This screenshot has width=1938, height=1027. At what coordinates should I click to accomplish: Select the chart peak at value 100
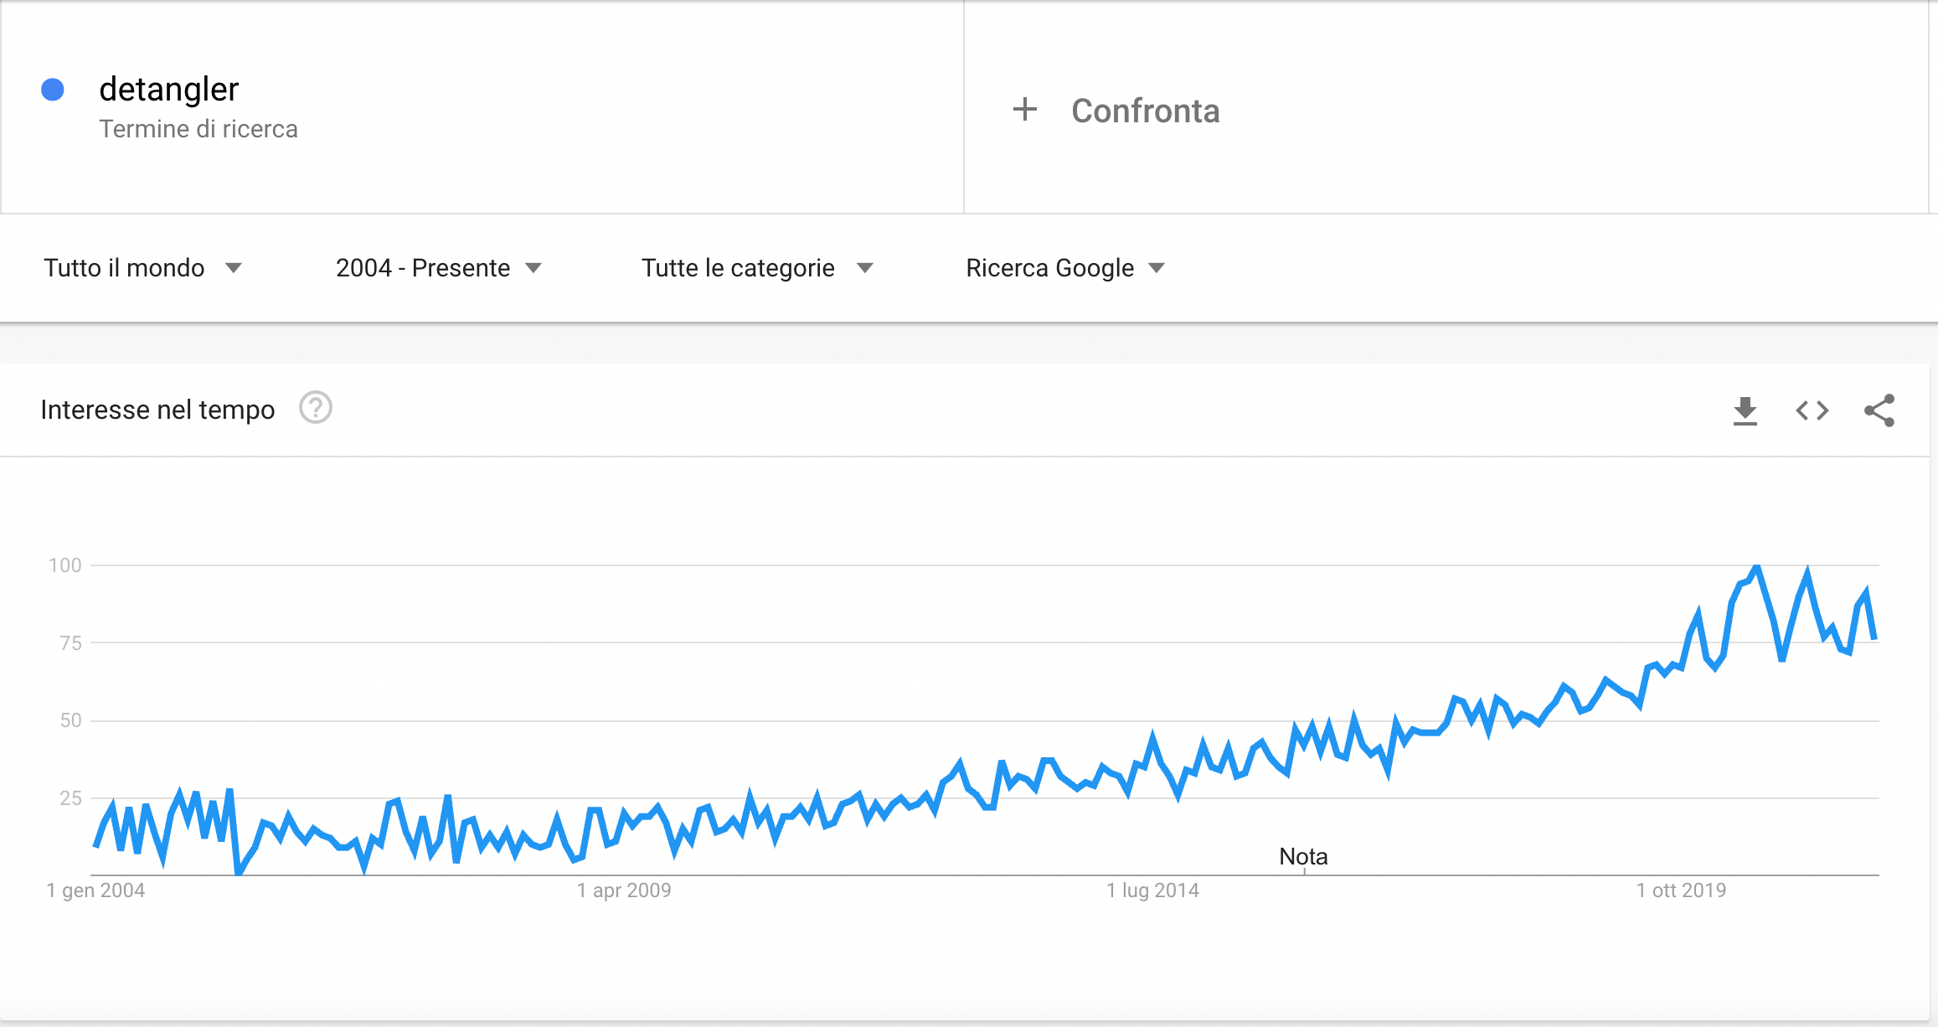pyautogui.click(x=1757, y=567)
